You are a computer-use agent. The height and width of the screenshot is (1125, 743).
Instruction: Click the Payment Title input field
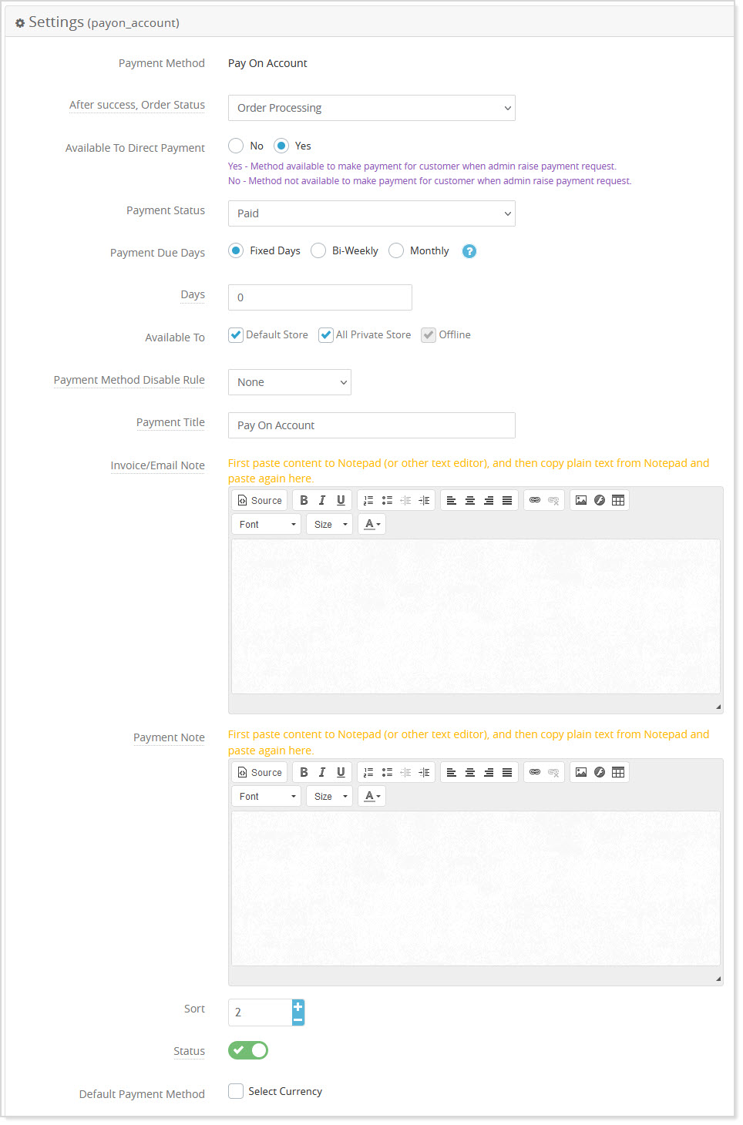coord(371,425)
